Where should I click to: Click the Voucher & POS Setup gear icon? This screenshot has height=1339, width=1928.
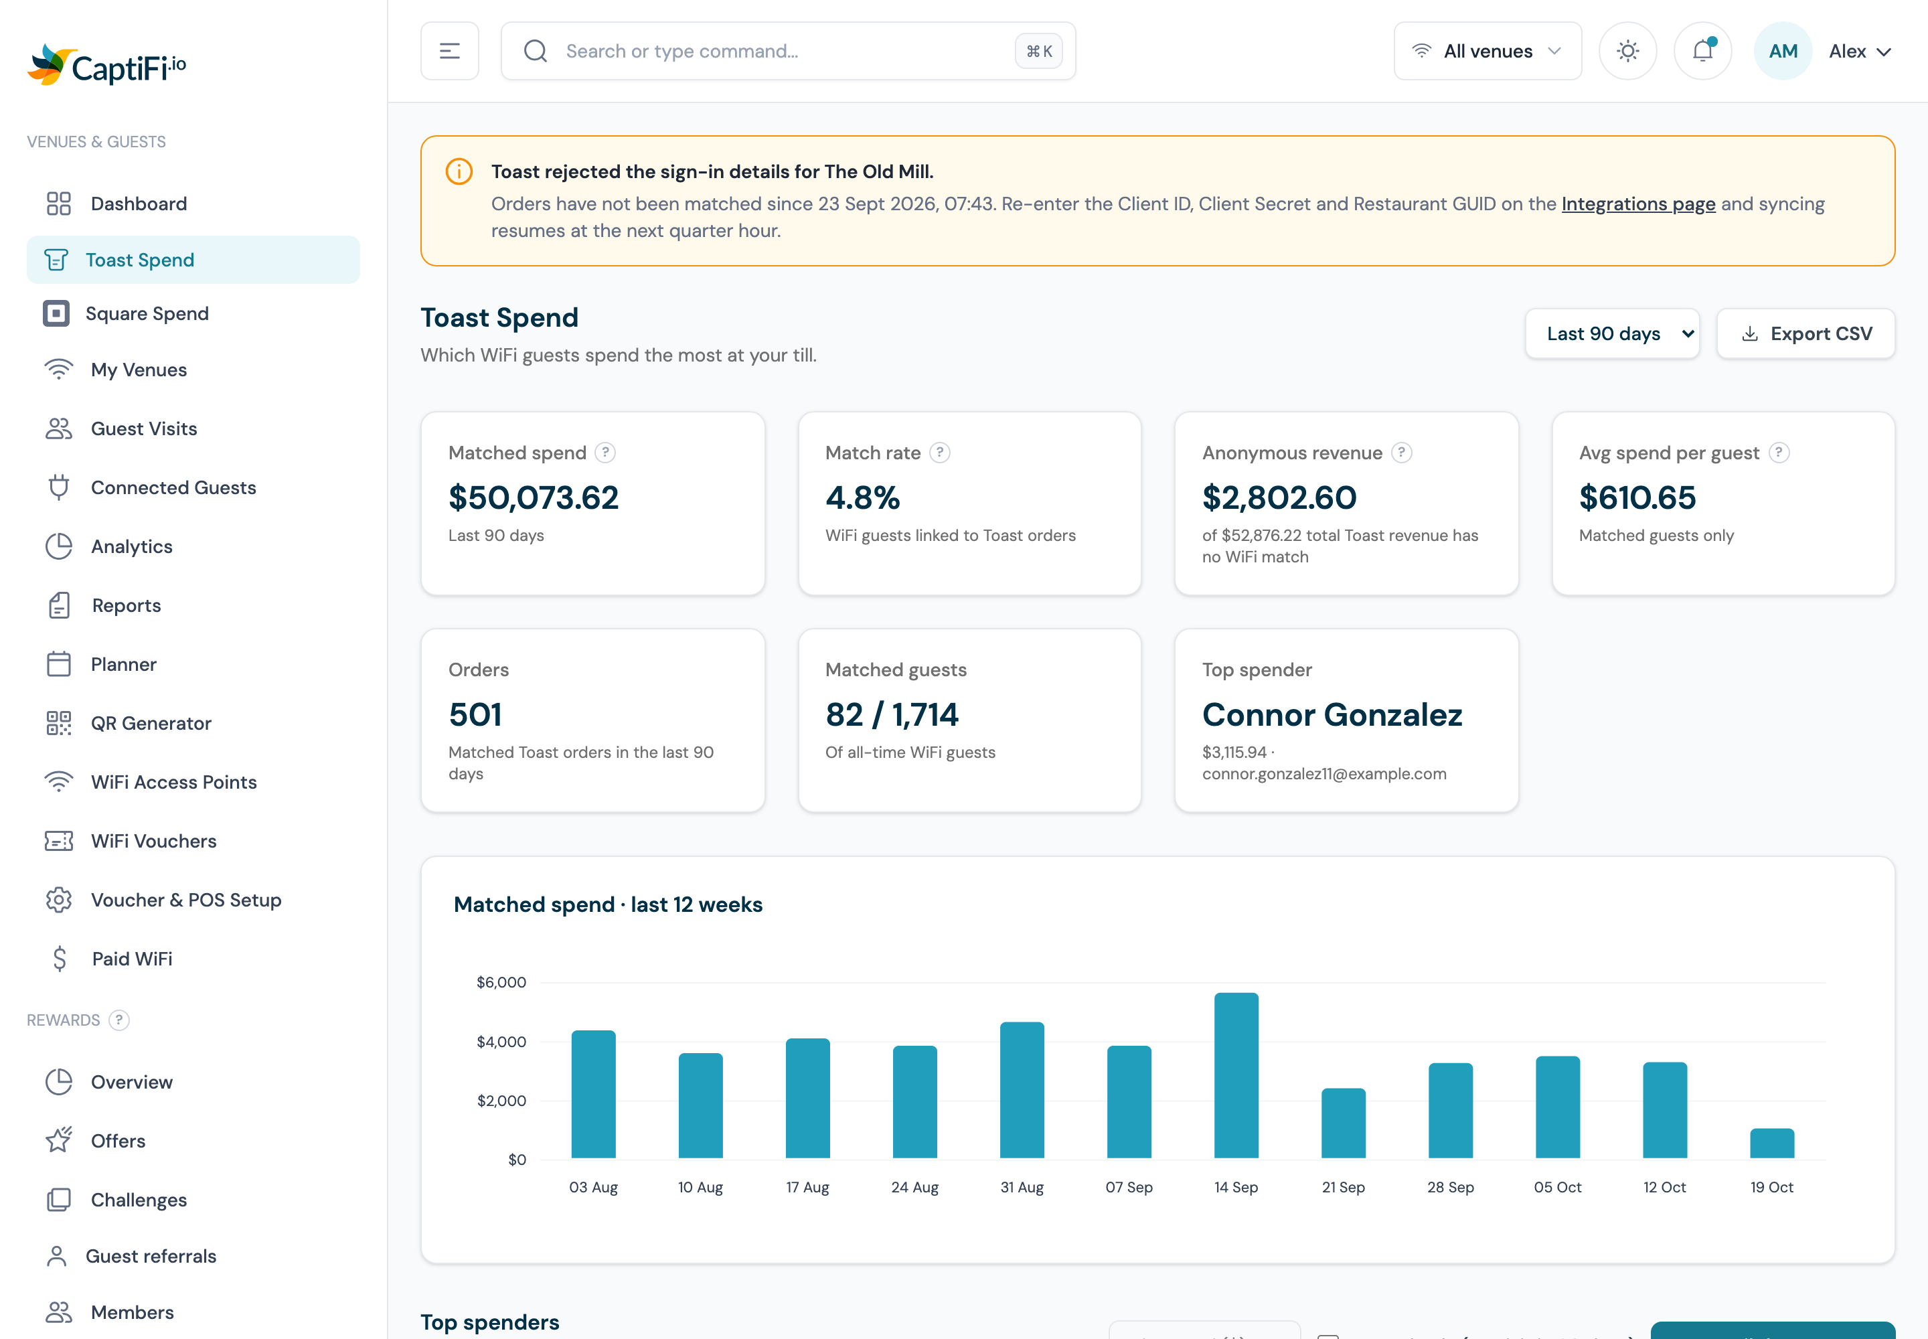tap(59, 899)
